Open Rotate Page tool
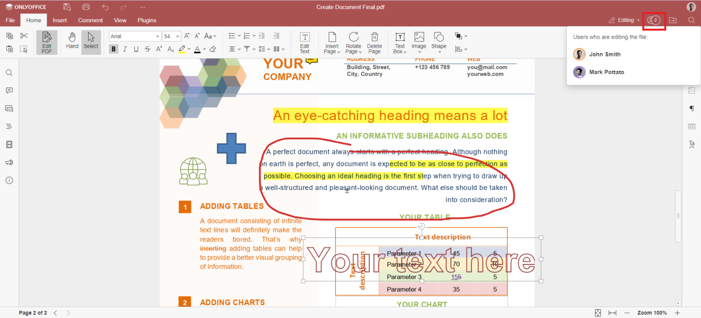This screenshot has height=318, width=701. [x=353, y=42]
